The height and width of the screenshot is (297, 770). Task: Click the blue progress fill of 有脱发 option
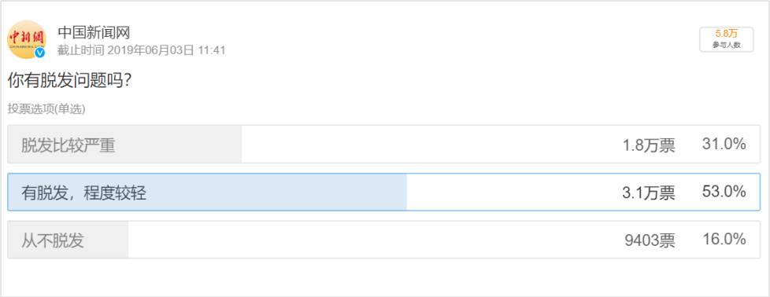tap(207, 192)
